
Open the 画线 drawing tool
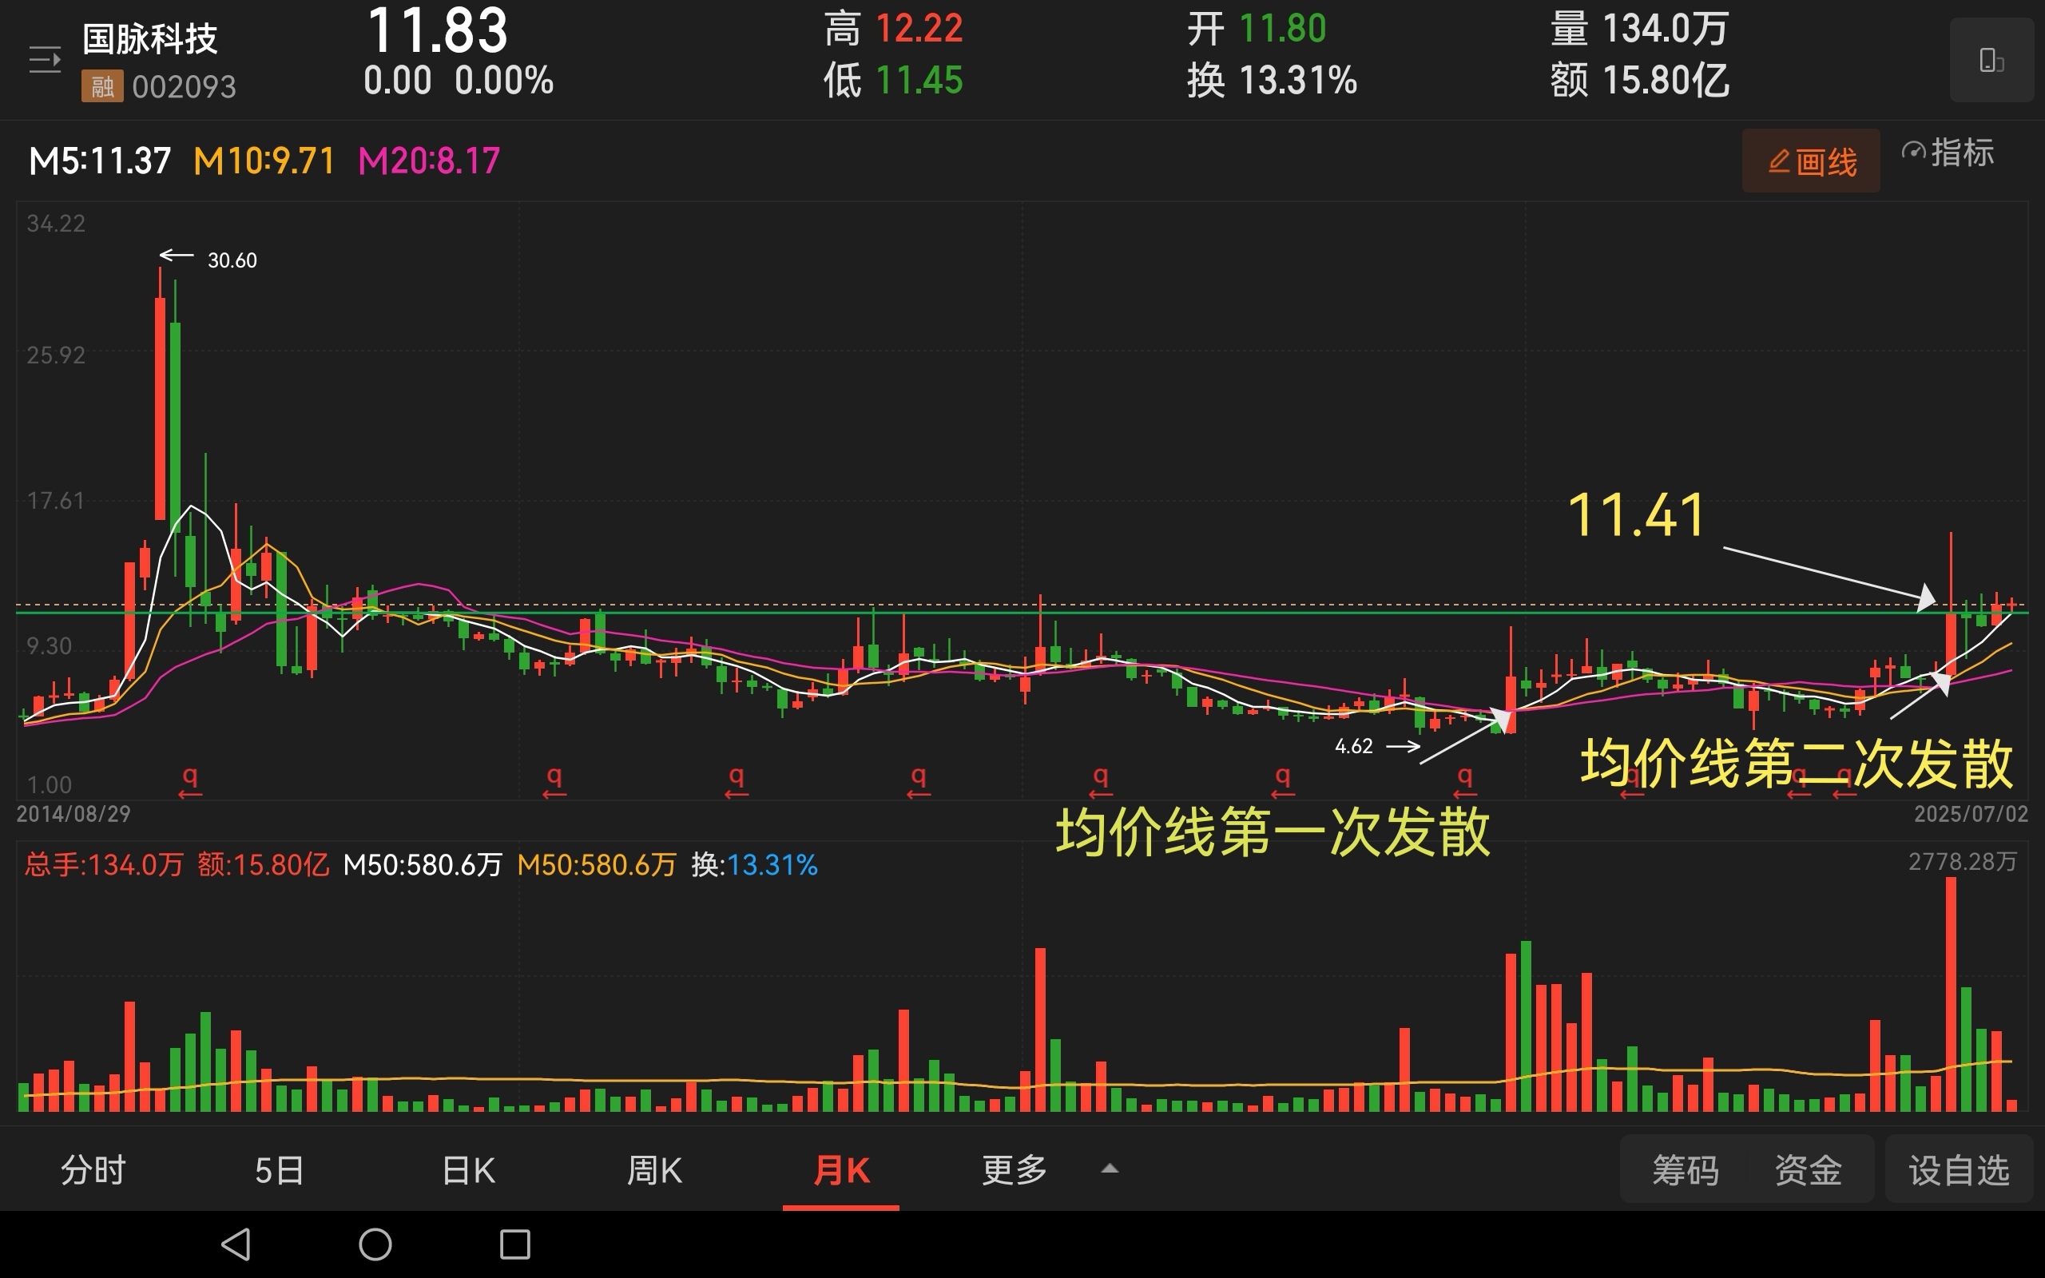pos(1811,161)
